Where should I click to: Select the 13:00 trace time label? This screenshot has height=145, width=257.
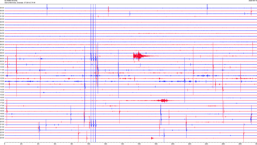pyautogui.click(x=2, y=81)
